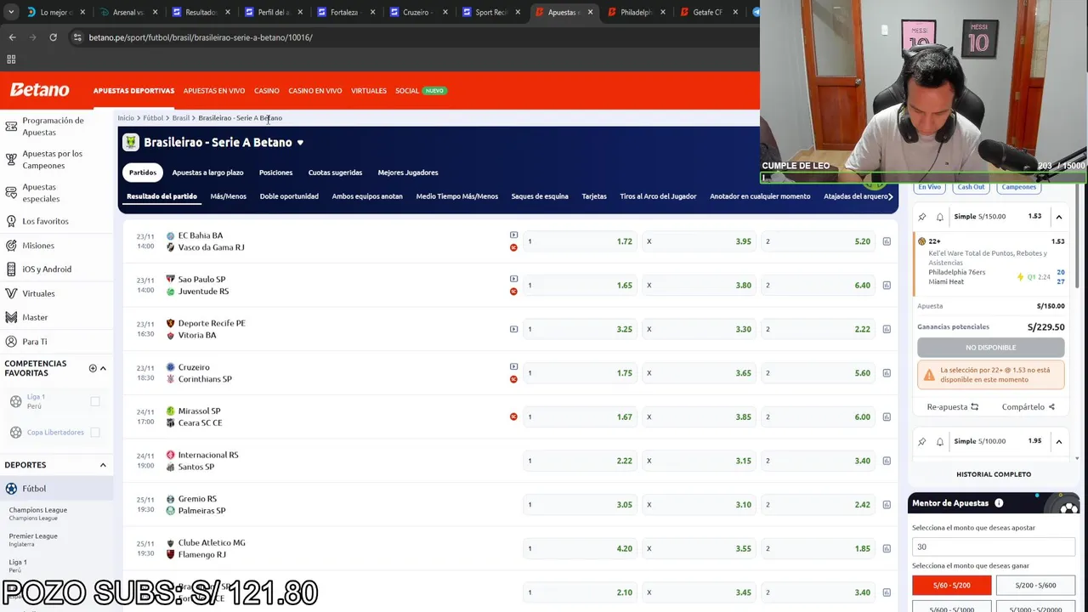
Task: Open statistics icon for Internacional vs Santos
Action: pos(887,461)
